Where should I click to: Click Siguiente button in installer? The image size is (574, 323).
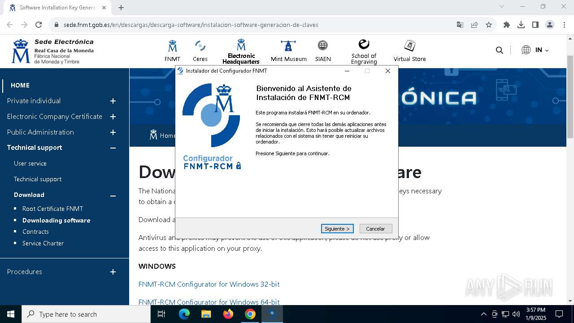pos(337,229)
